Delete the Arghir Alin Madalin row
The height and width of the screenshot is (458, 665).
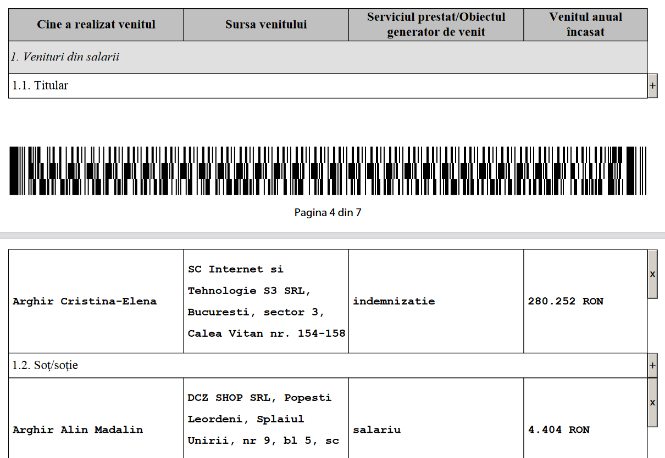(652, 403)
